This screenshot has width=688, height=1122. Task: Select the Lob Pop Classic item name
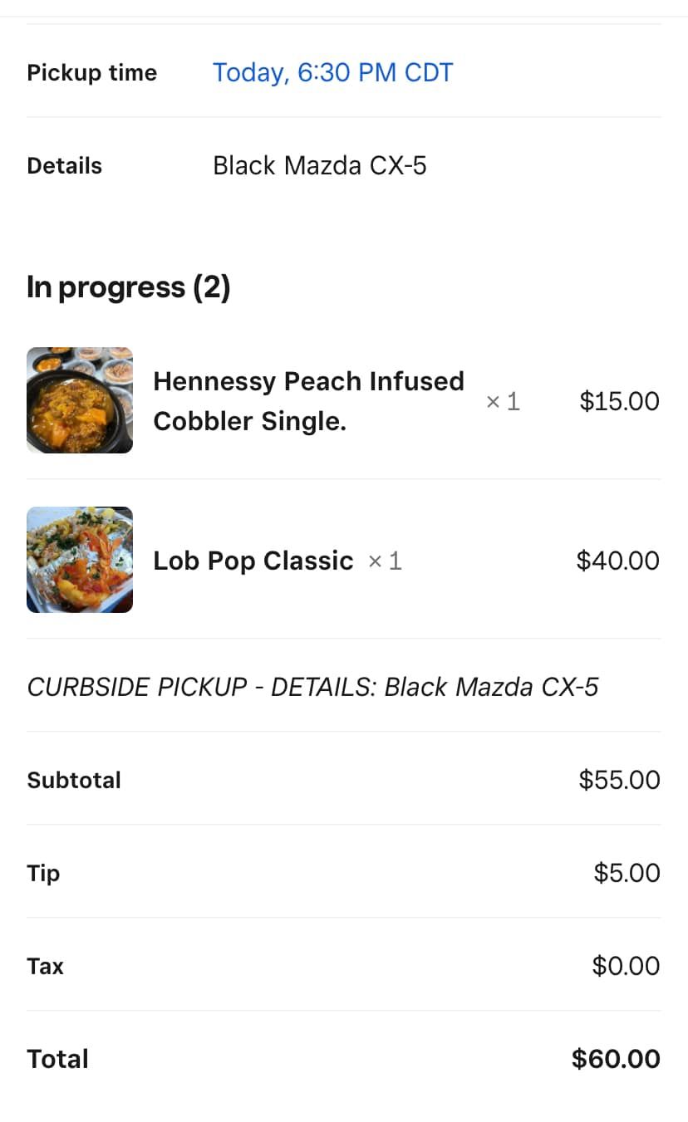(253, 561)
